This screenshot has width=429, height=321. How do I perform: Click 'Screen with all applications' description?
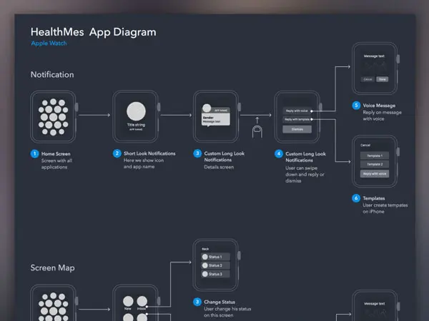tap(56, 164)
